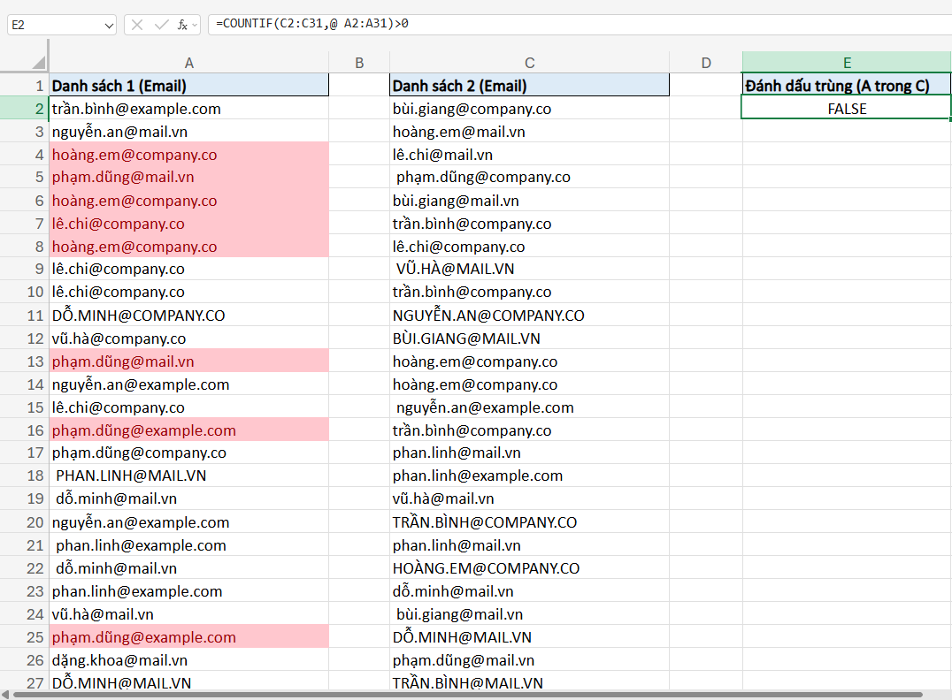The height and width of the screenshot is (700, 952).
Task: Select column C header
Action: coord(529,63)
